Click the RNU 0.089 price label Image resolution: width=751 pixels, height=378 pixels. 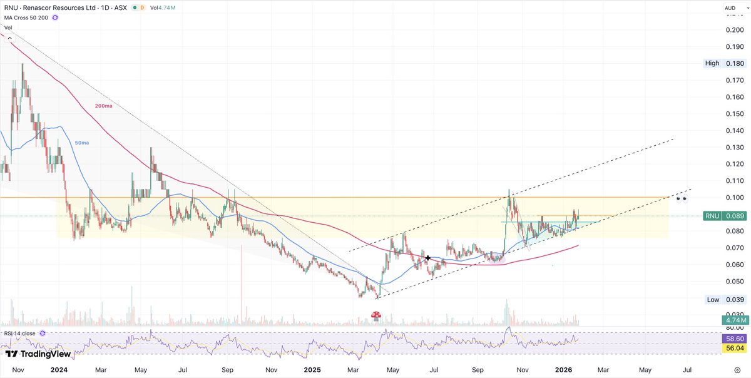(x=725, y=215)
